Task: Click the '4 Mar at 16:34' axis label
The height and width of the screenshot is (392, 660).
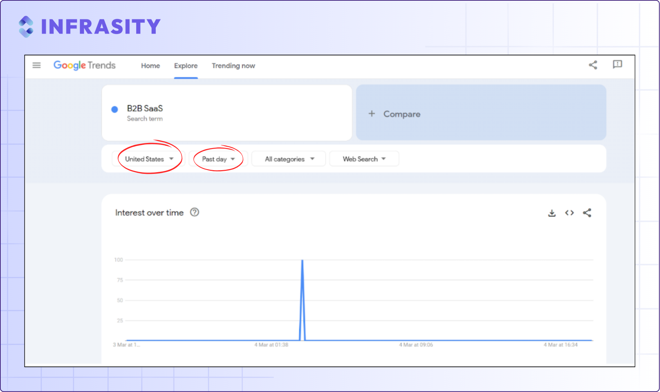Action: [561, 345]
